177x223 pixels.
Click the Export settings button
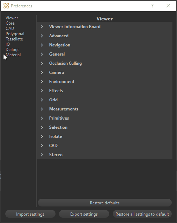pos(84,214)
